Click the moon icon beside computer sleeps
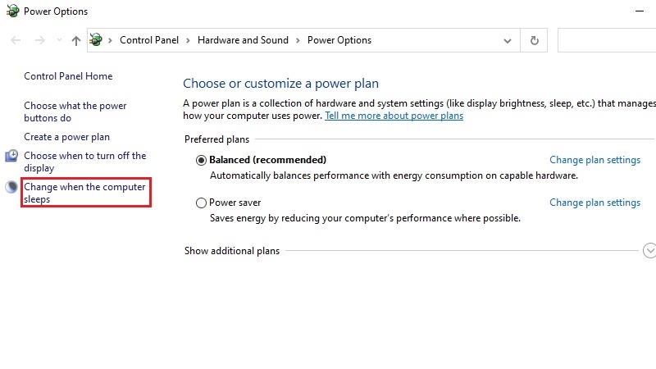This screenshot has height=369, width=656. point(11,187)
